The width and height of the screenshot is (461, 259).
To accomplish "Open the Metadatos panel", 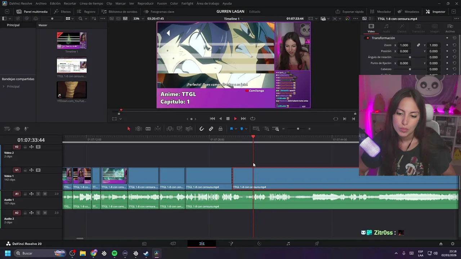I will [x=408, y=12].
